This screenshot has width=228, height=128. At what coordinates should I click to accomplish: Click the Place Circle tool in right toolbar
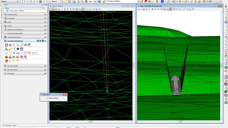[226, 33]
